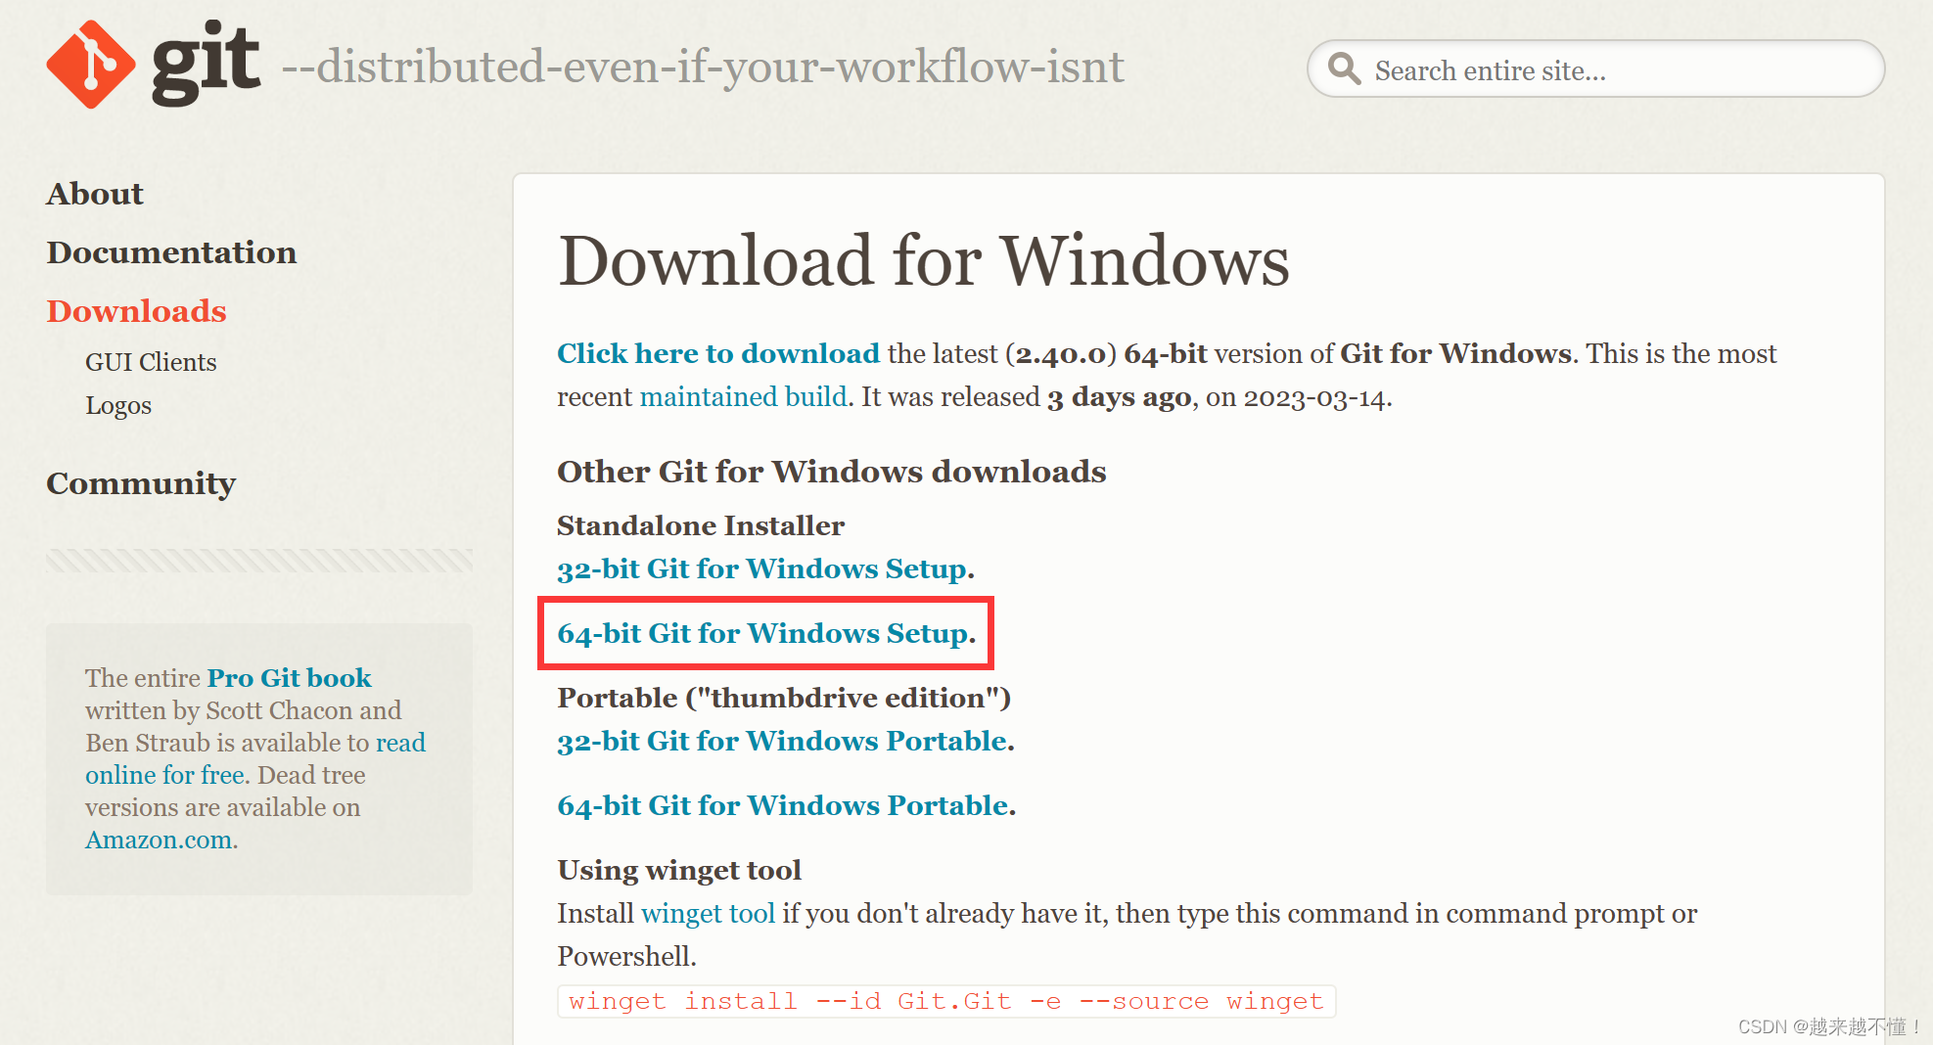Click the 'Portable ("thumbdrive edition")' heading

click(x=784, y=698)
